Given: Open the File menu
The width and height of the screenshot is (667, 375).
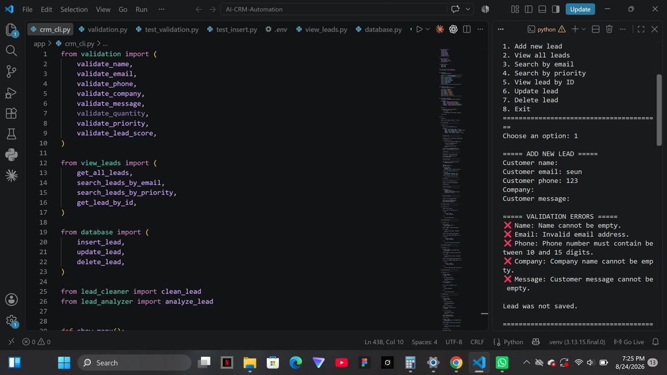Looking at the screenshot, I should (27, 9).
